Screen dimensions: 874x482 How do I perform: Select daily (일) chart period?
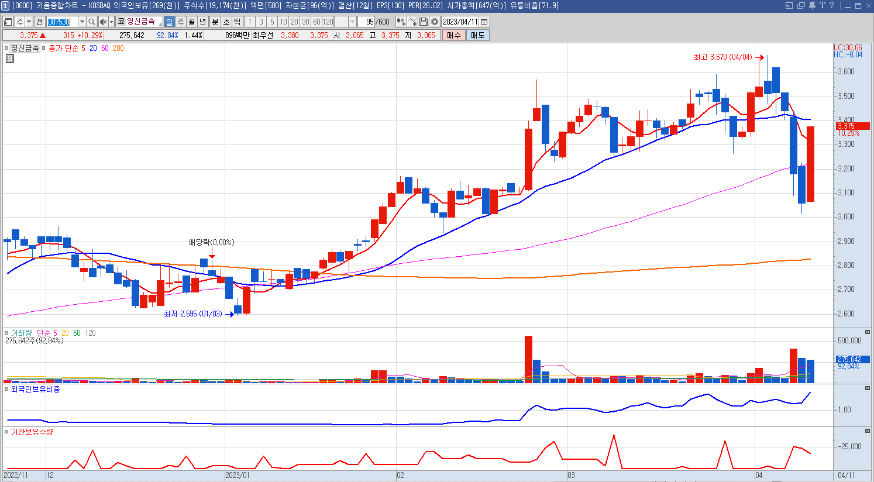[170, 22]
